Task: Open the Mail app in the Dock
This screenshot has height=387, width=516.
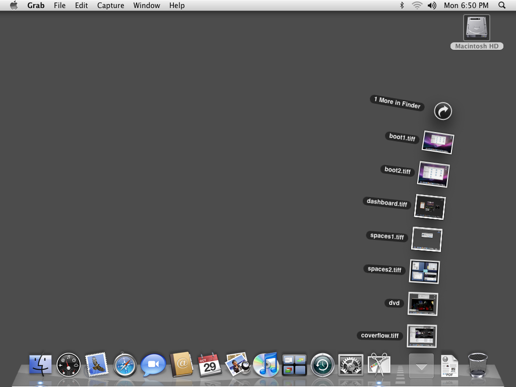Action: [x=97, y=364]
